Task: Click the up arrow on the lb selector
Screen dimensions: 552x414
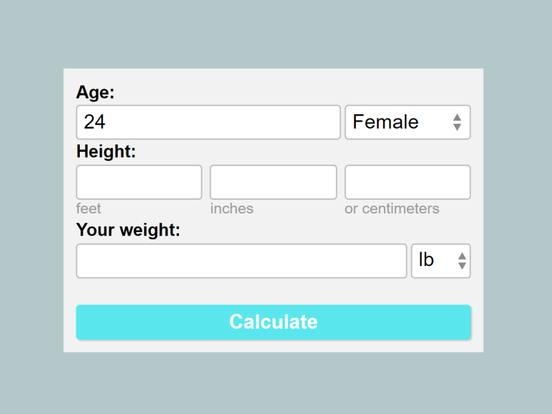Action: click(x=462, y=255)
